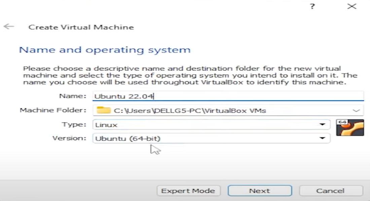Cancel the virtual machine creation
The width and height of the screenshot is (370, 201).
point(331,191)
